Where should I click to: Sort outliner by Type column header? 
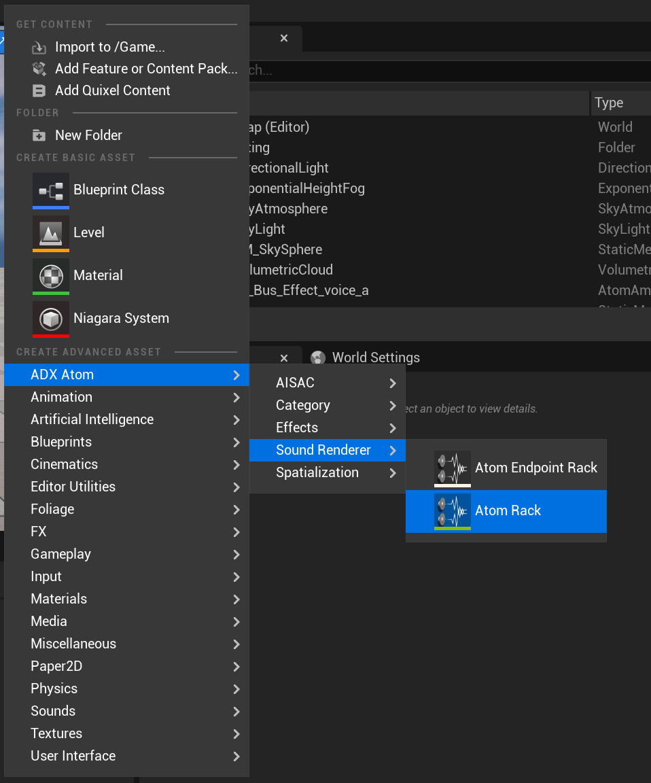[x=609, y=103]
